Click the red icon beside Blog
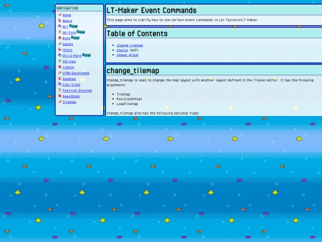The height and width of the screenshot is (242, 322). click(60, 38)
